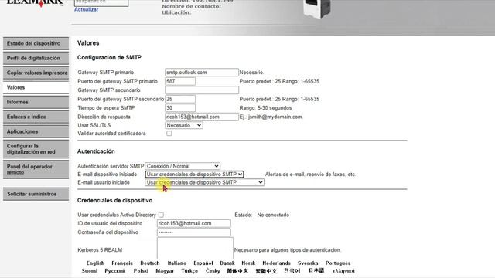Click the Configuración de SMTP heading
Image resolution: width=495 pixels, height=278 pixels.
point(109,58)
